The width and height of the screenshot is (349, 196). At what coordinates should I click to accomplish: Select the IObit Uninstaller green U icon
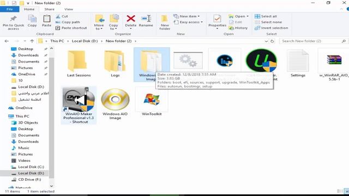pos(262,60)
